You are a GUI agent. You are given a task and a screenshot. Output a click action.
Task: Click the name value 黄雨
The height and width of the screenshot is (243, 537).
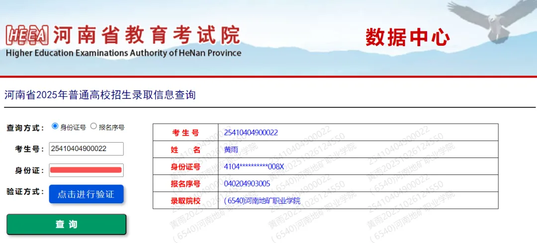coord(231,150)
